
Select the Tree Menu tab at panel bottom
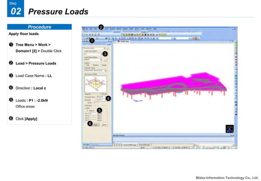click(x=86, y=145)
